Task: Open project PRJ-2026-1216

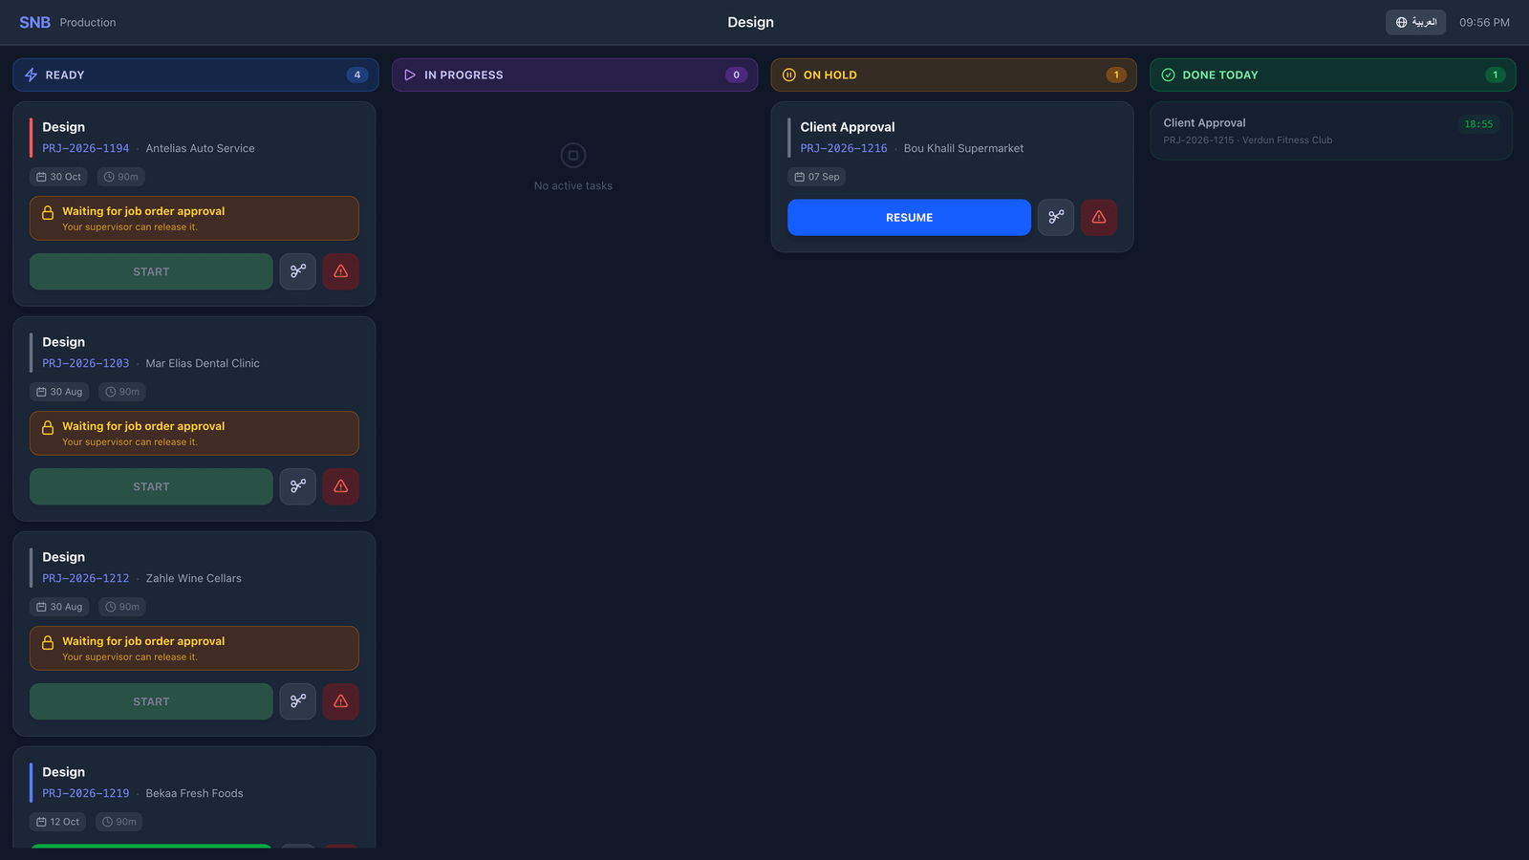Action: click(844, 148)
